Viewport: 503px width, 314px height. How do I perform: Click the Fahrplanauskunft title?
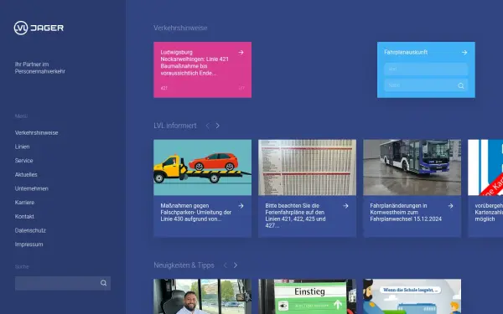pos(406,52)
